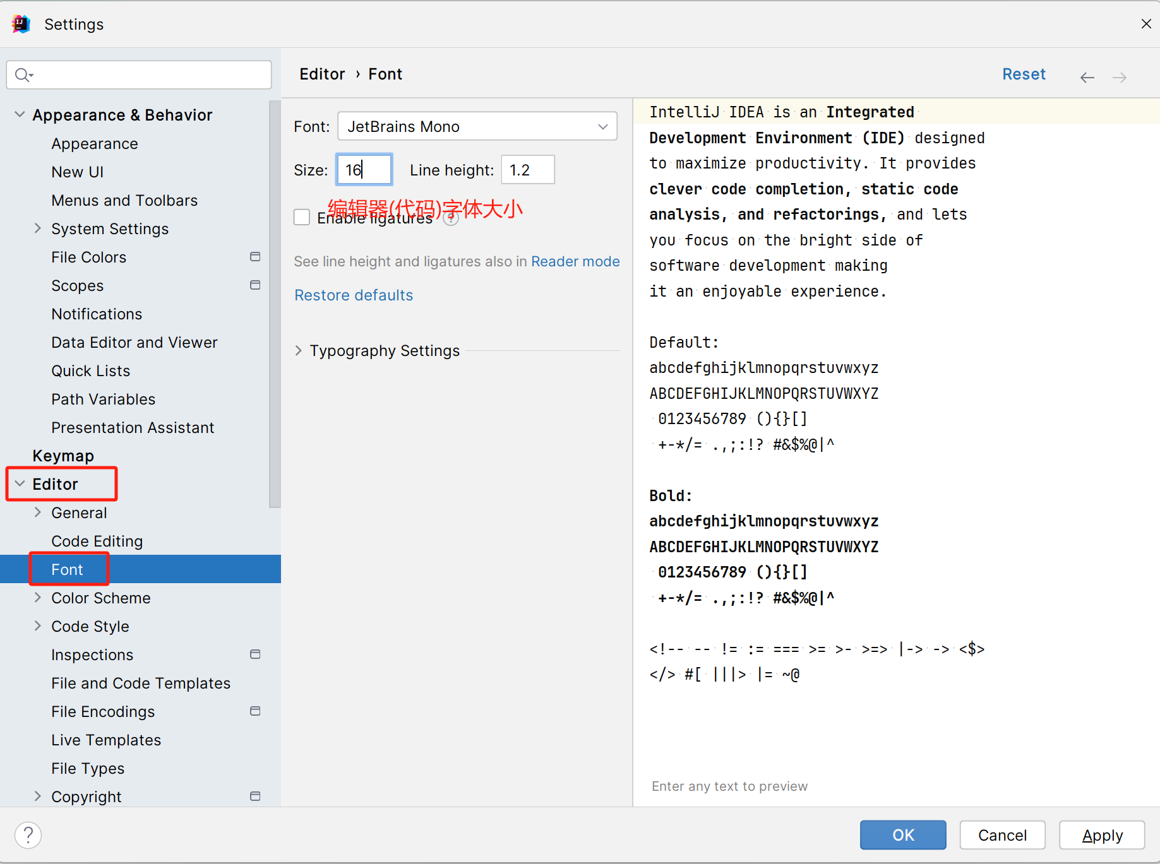Open File and Code Templates page
The width and height of the screenshot is (1160, 864).
click(x=141, y=684)
